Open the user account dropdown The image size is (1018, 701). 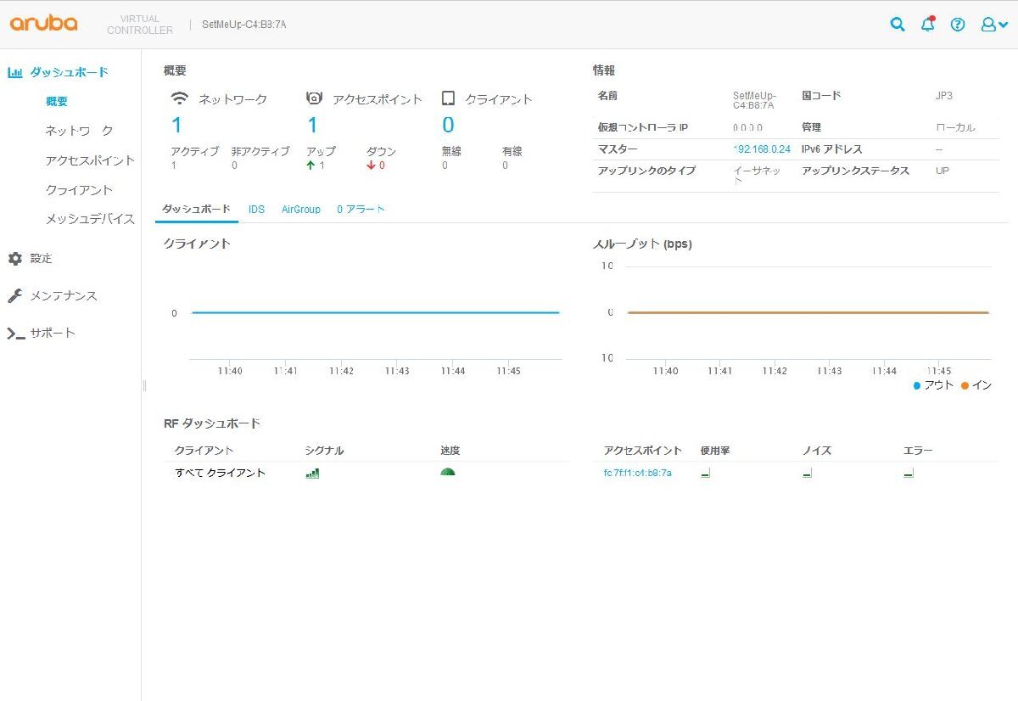point(993,25)
